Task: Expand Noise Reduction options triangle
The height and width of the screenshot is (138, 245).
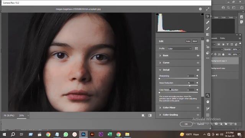Action: tap(197, 83)
